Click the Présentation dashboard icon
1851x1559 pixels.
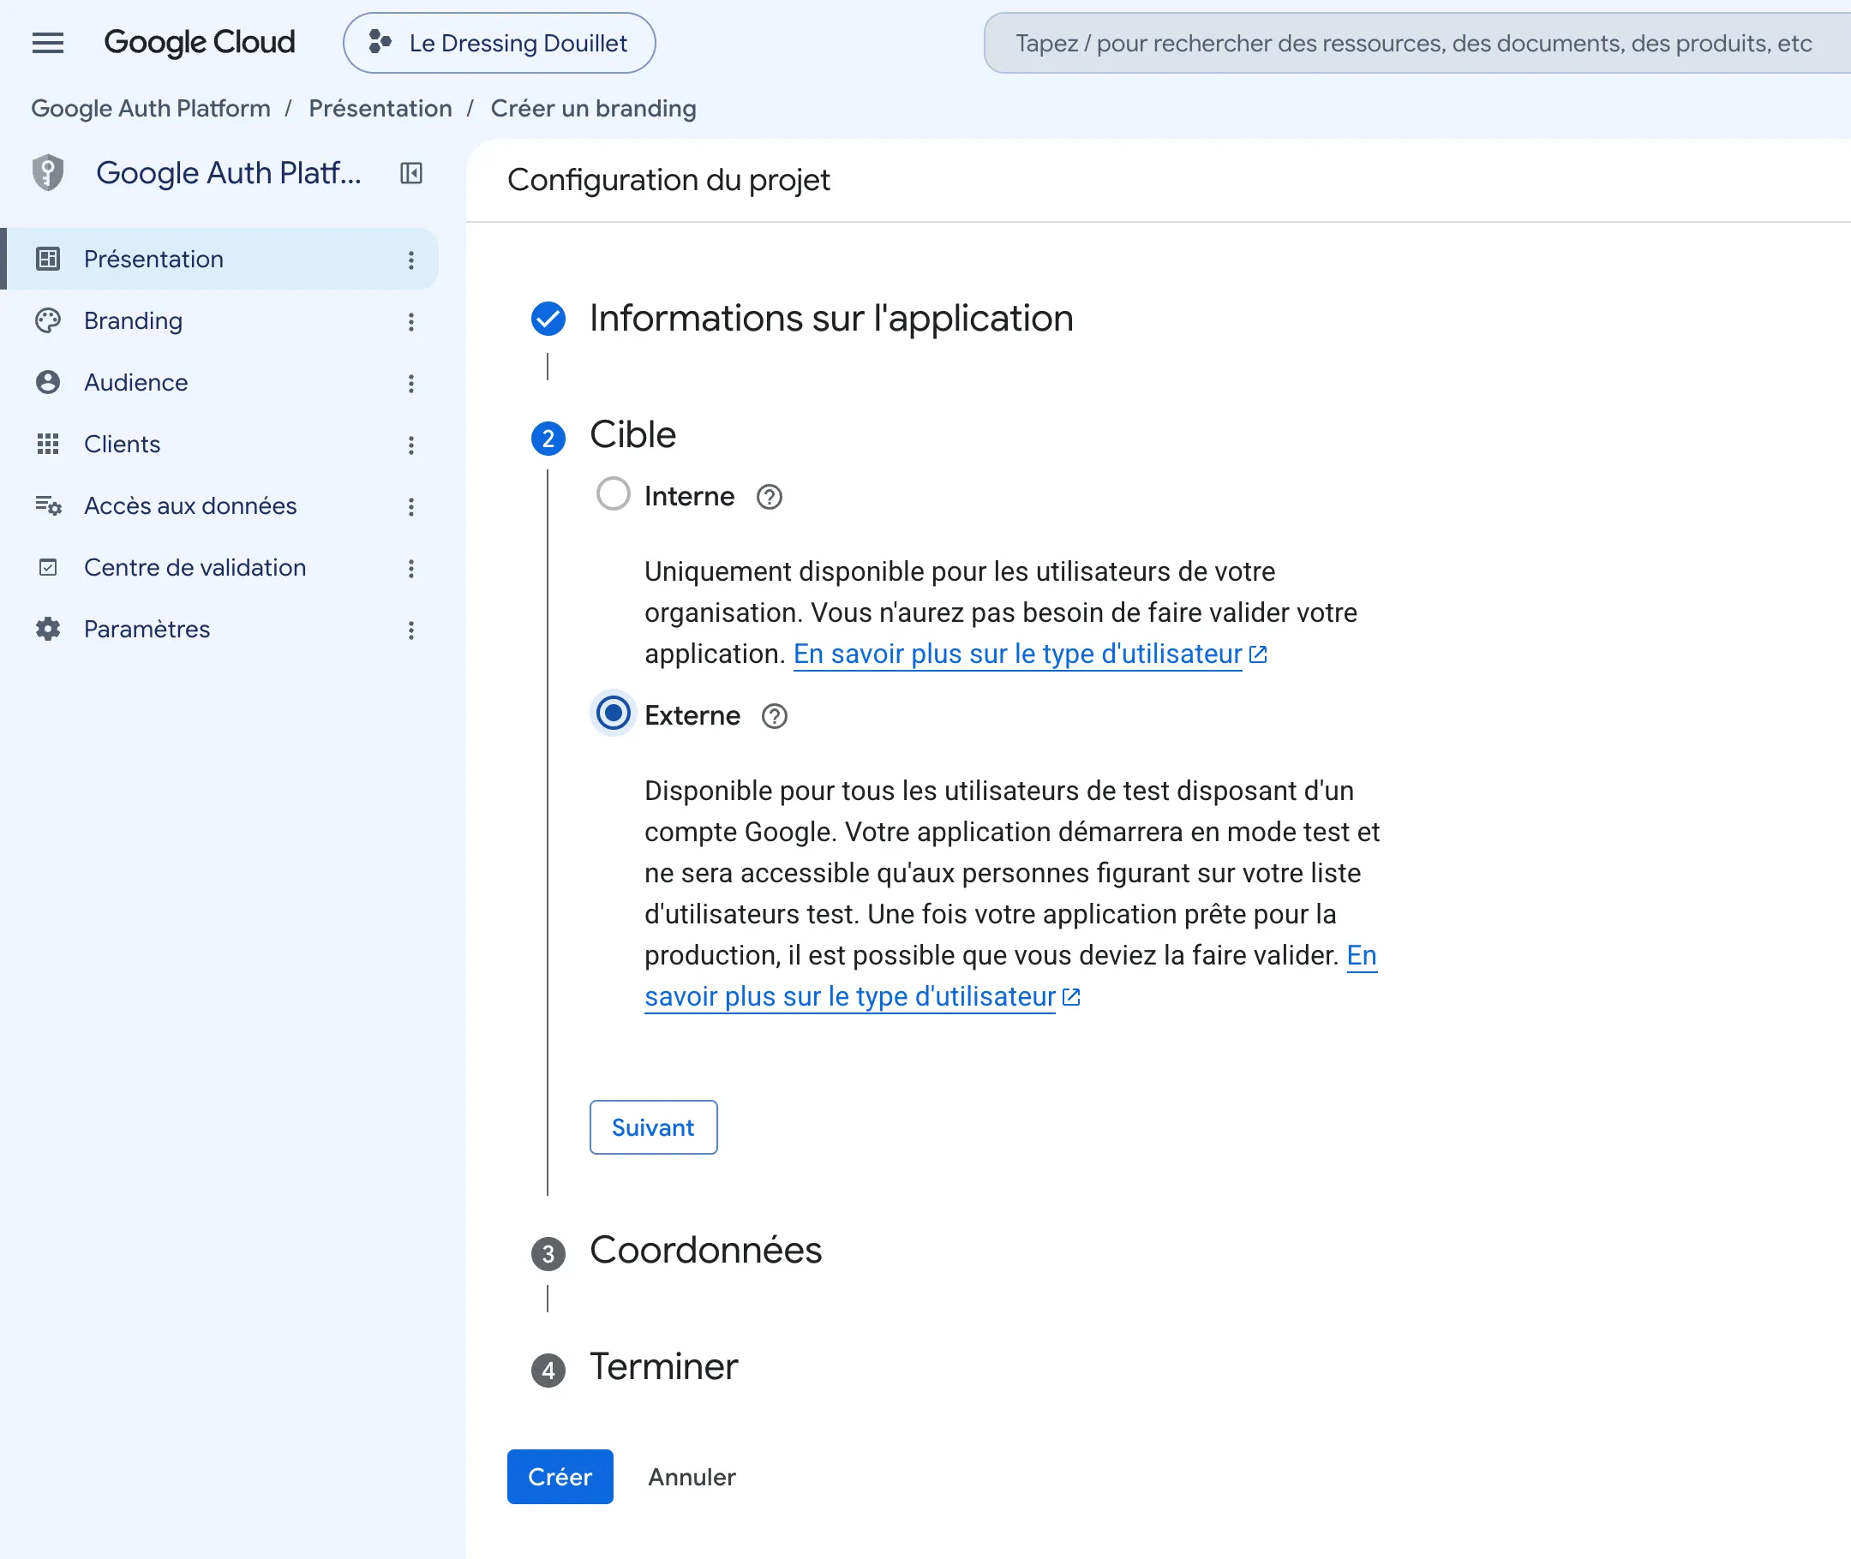tap(48, 259)
